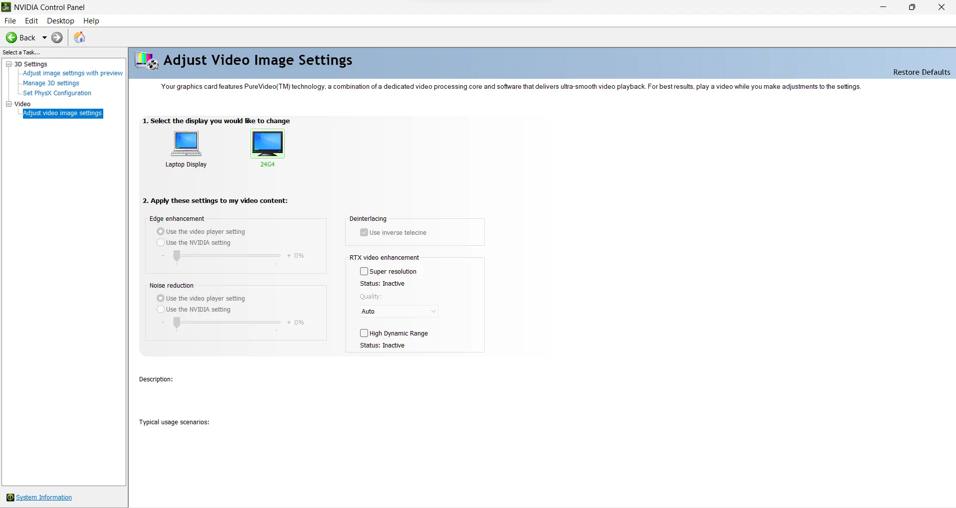956x508 pixels.
Task: Select Edge enhancement video player setting radio
Action: [161, 231]
